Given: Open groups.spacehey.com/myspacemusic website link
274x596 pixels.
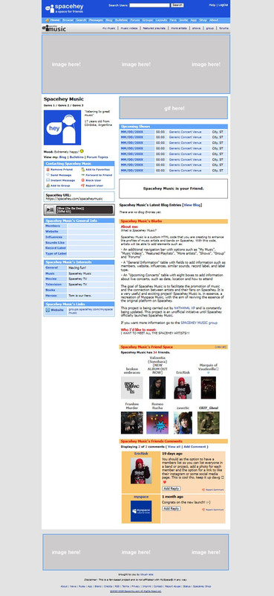Looking at the screenshot, I should (91, 311).
